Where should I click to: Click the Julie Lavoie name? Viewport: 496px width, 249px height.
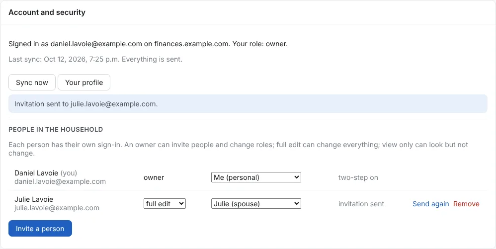pyautogui.click(x=34, y=199)
